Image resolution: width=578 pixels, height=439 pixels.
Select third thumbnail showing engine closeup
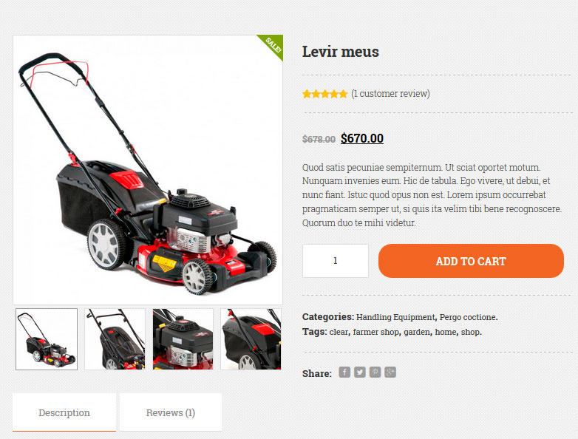coord(183,339)
